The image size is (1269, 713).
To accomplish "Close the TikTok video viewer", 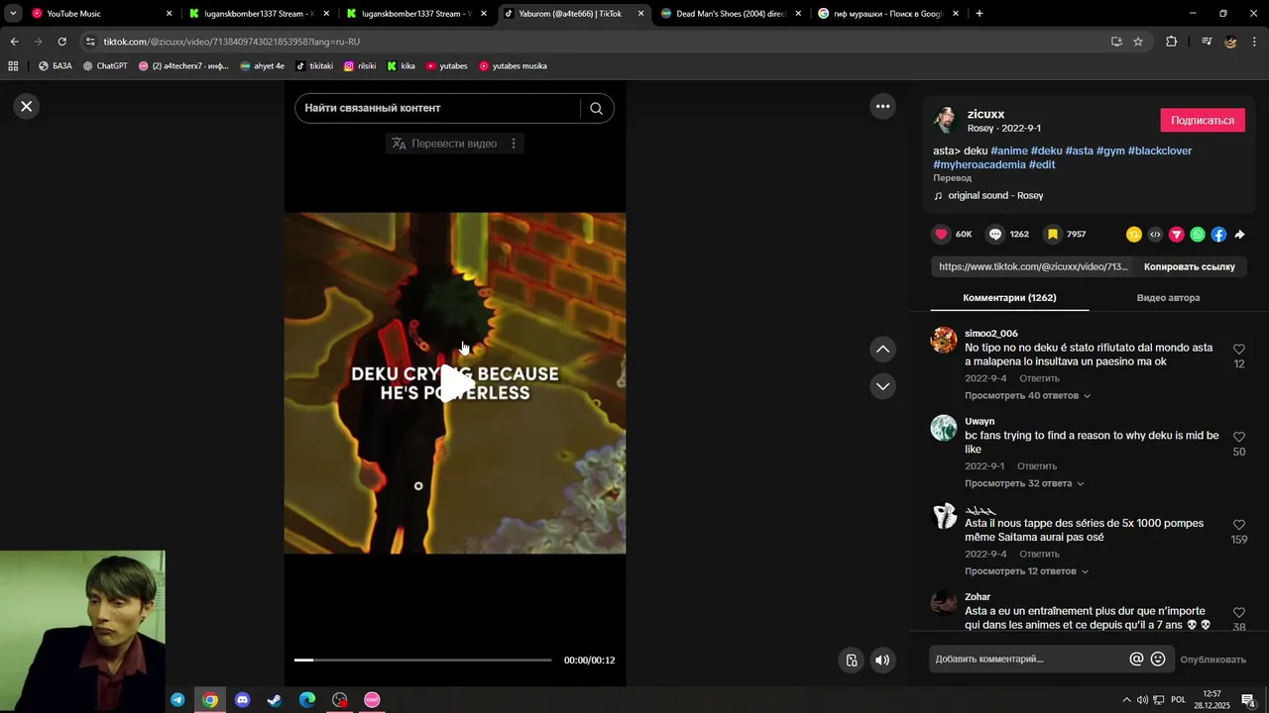I will point(27,106).
